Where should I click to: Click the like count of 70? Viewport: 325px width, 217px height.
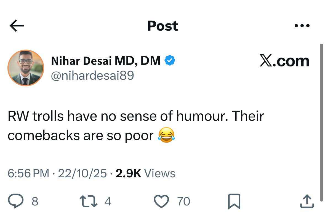(x=183, y=202)
